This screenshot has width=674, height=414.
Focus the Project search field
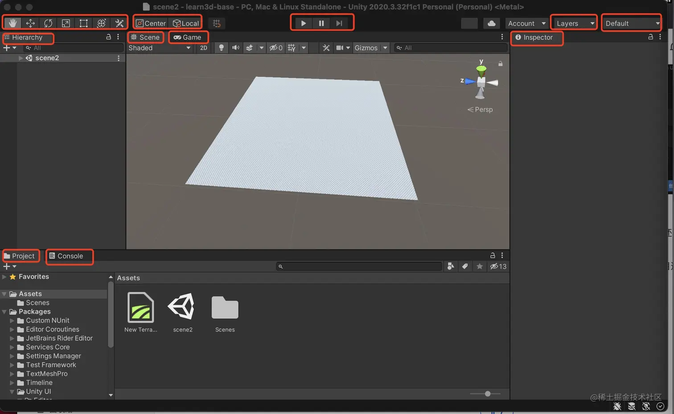point(359,266)
